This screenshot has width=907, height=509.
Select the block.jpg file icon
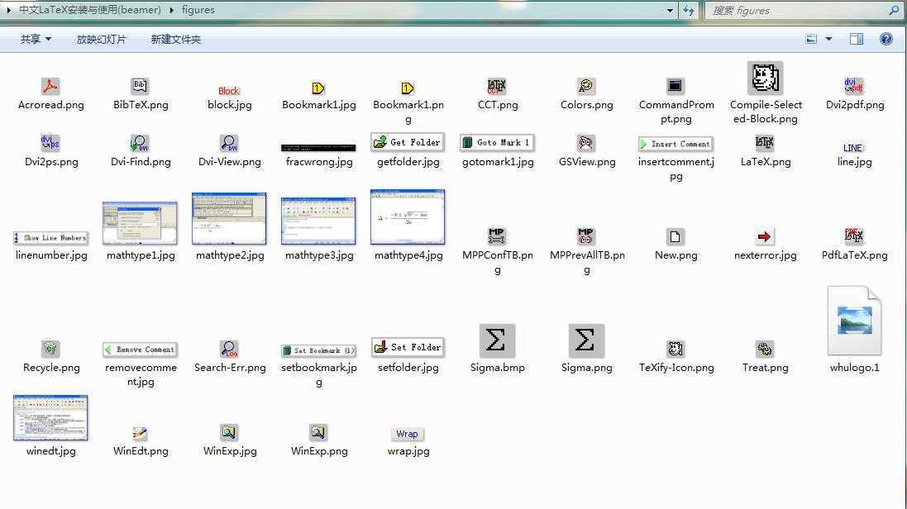click(x=229, y=91)
